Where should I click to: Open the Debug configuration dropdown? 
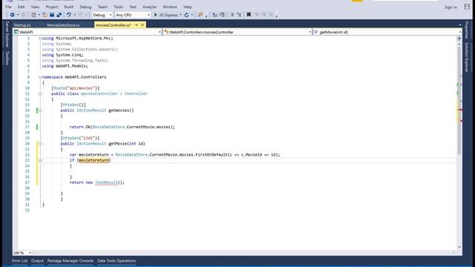point(102,15)
